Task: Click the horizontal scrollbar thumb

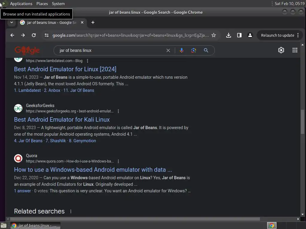Action: 135,219
